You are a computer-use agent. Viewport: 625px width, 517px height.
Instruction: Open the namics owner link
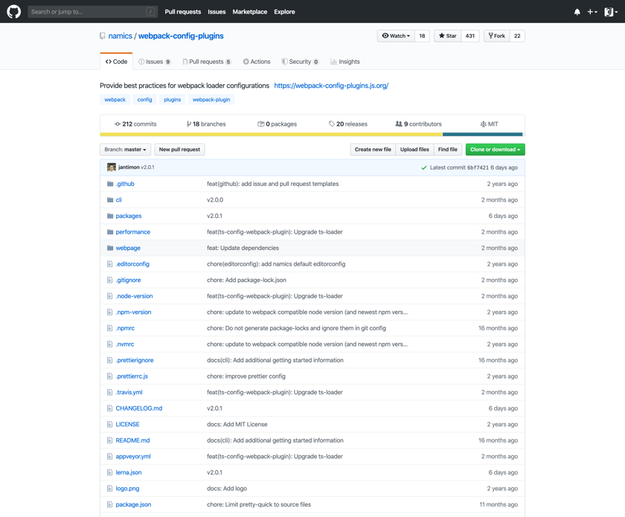(120, 36)
